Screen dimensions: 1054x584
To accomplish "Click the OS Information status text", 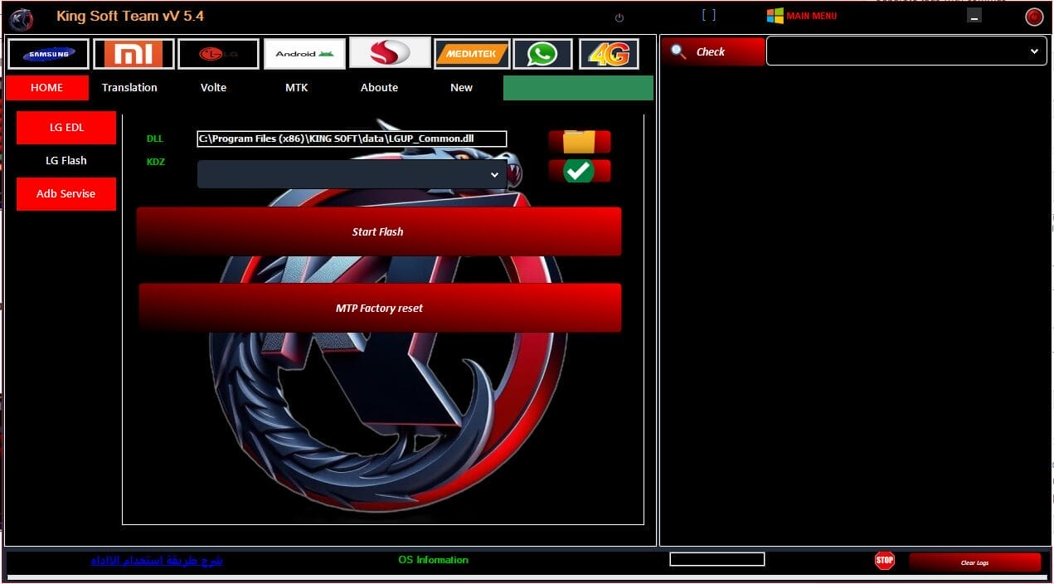I will (433, 560).
